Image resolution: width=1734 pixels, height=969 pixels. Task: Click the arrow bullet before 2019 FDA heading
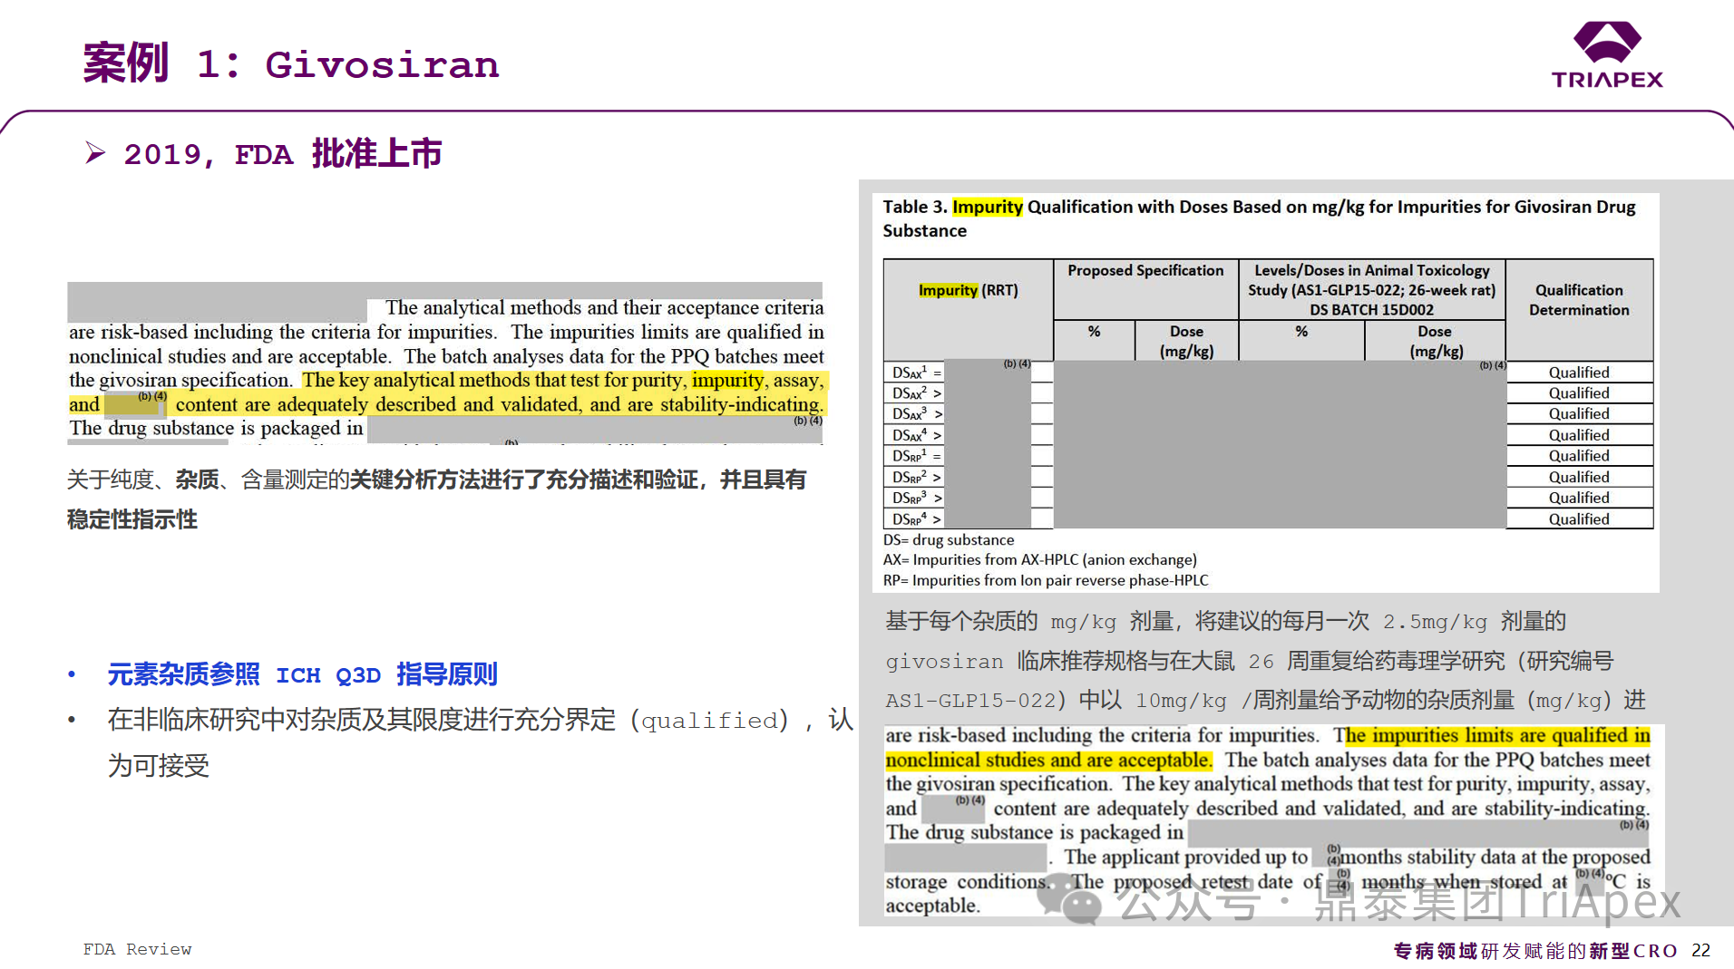tap(95, 153)
